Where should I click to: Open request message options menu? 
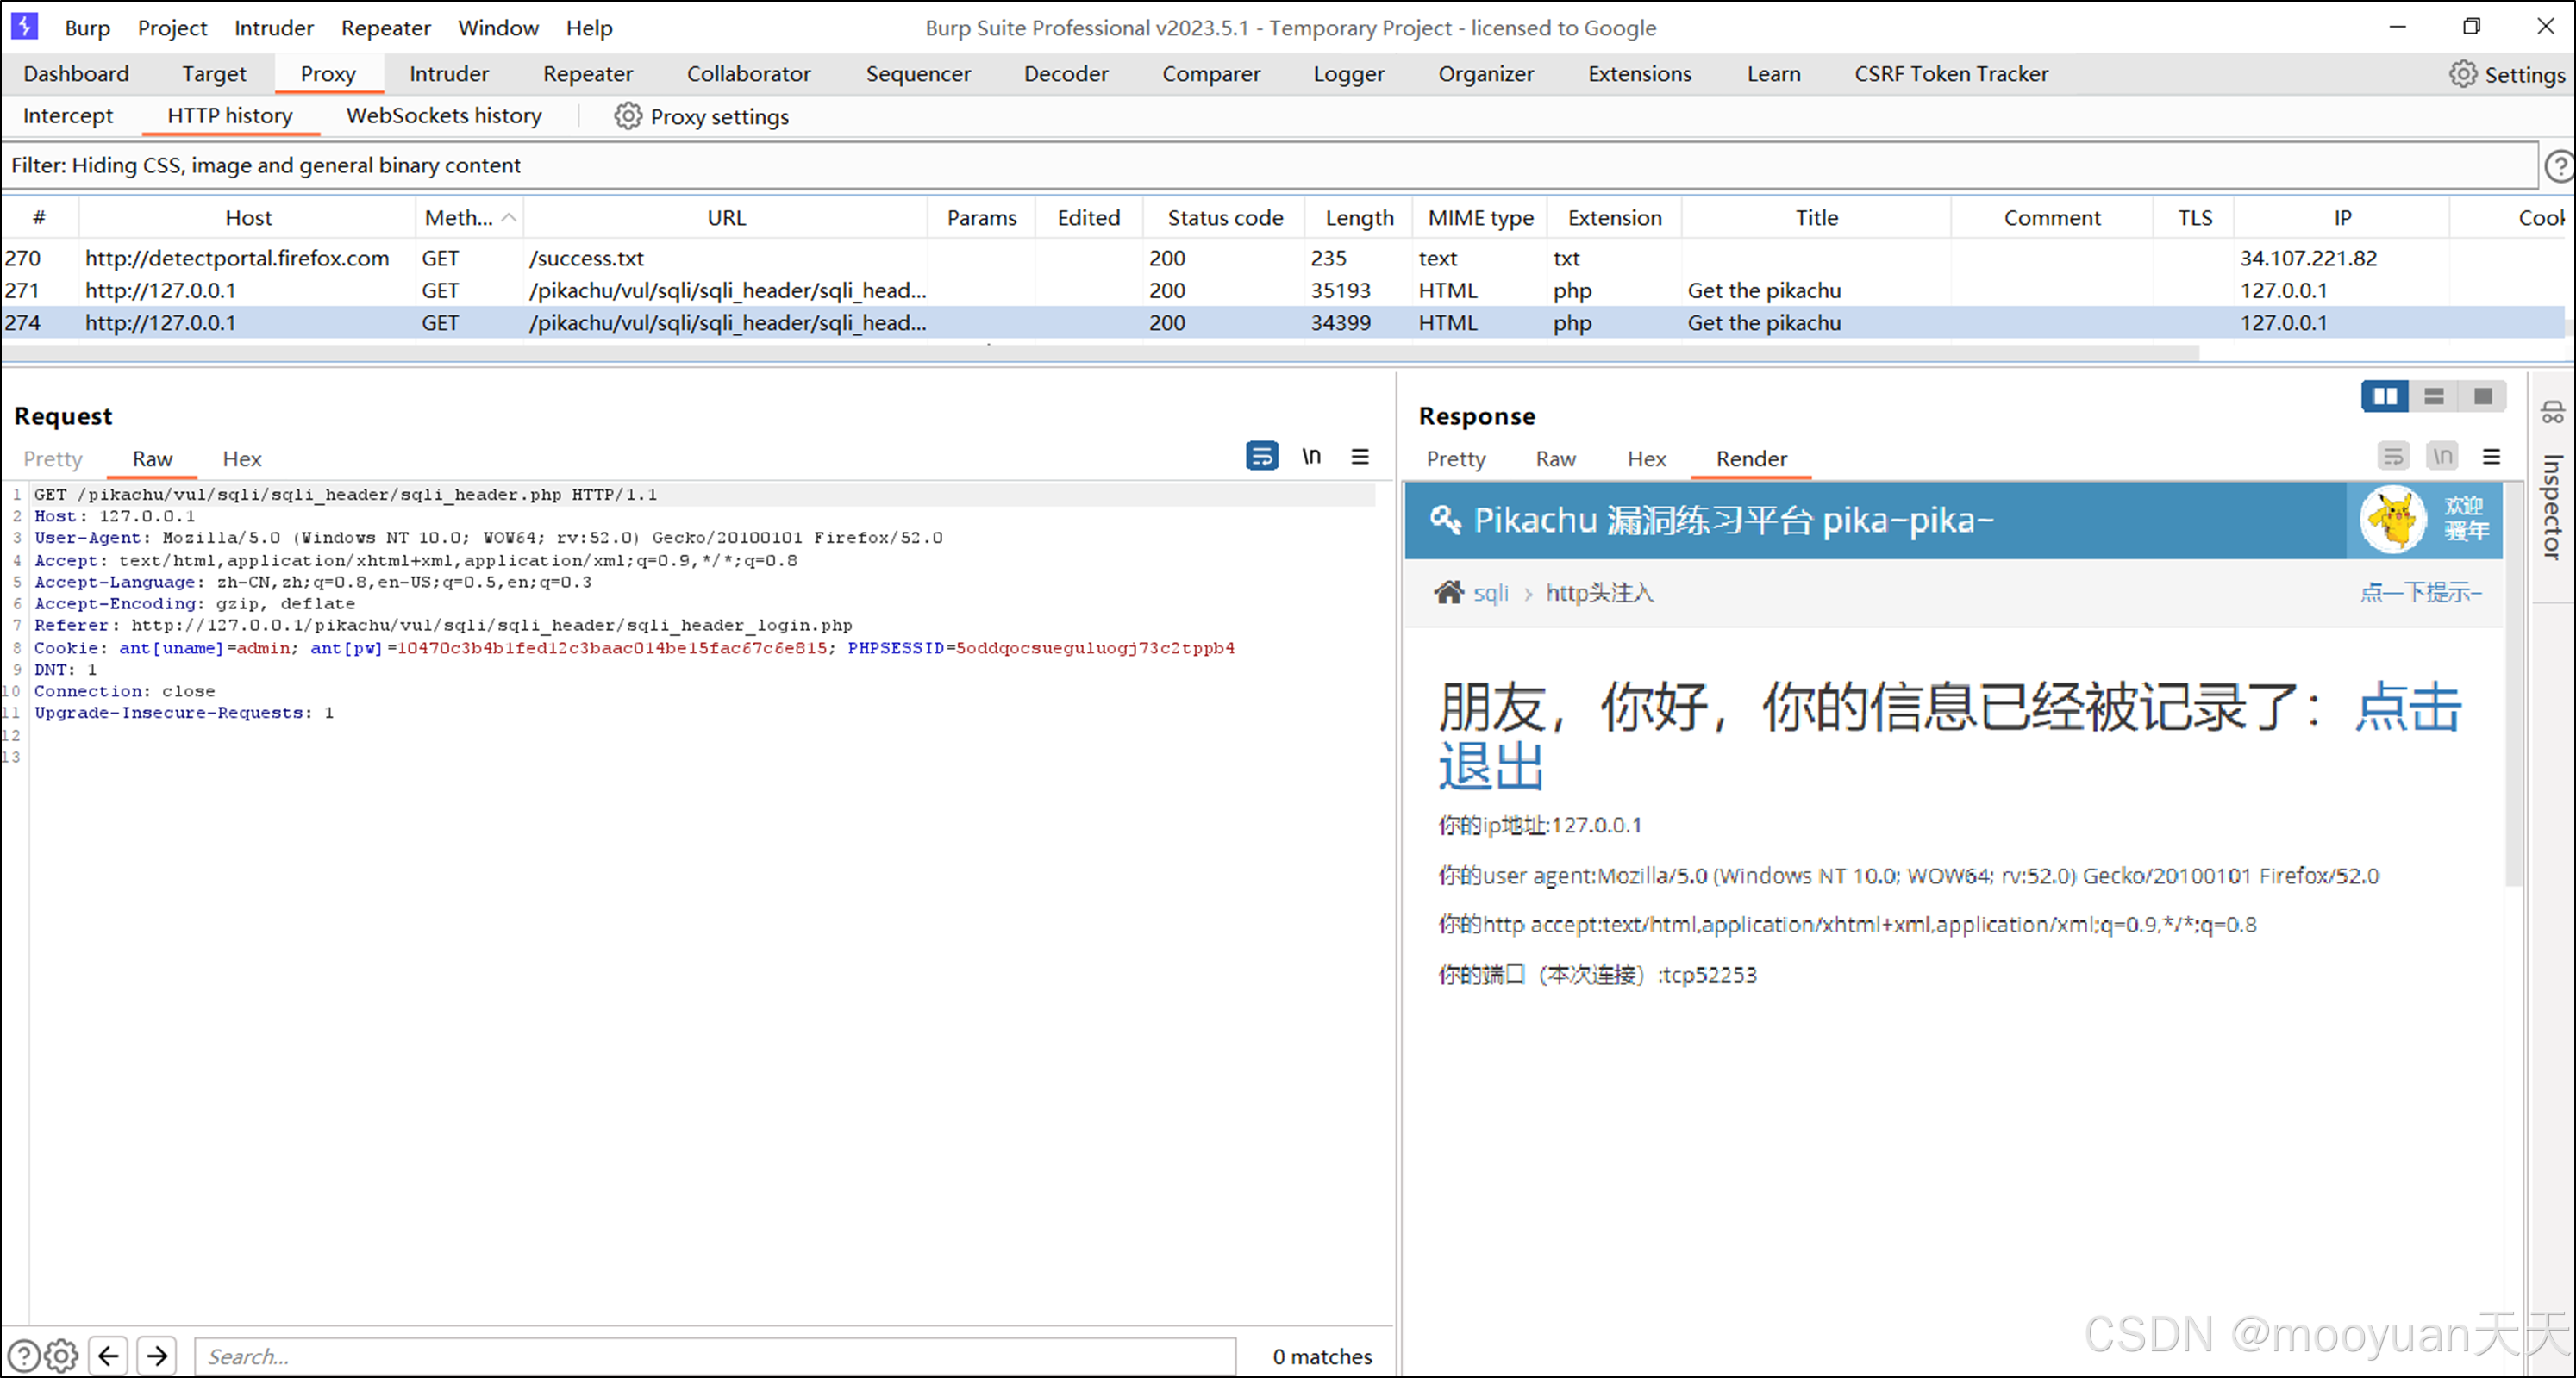pos(1360,457)
